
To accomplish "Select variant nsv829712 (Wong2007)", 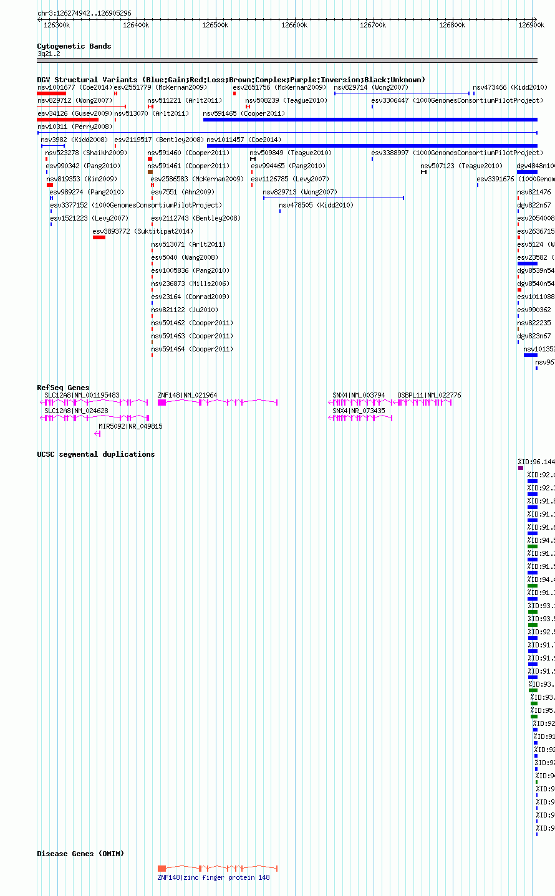I will [x=74, y=100].
